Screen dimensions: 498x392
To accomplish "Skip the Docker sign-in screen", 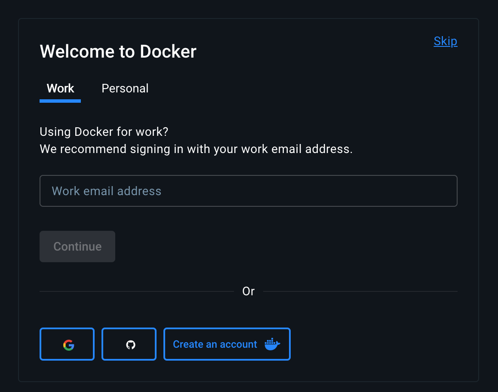I will point(445,41).
